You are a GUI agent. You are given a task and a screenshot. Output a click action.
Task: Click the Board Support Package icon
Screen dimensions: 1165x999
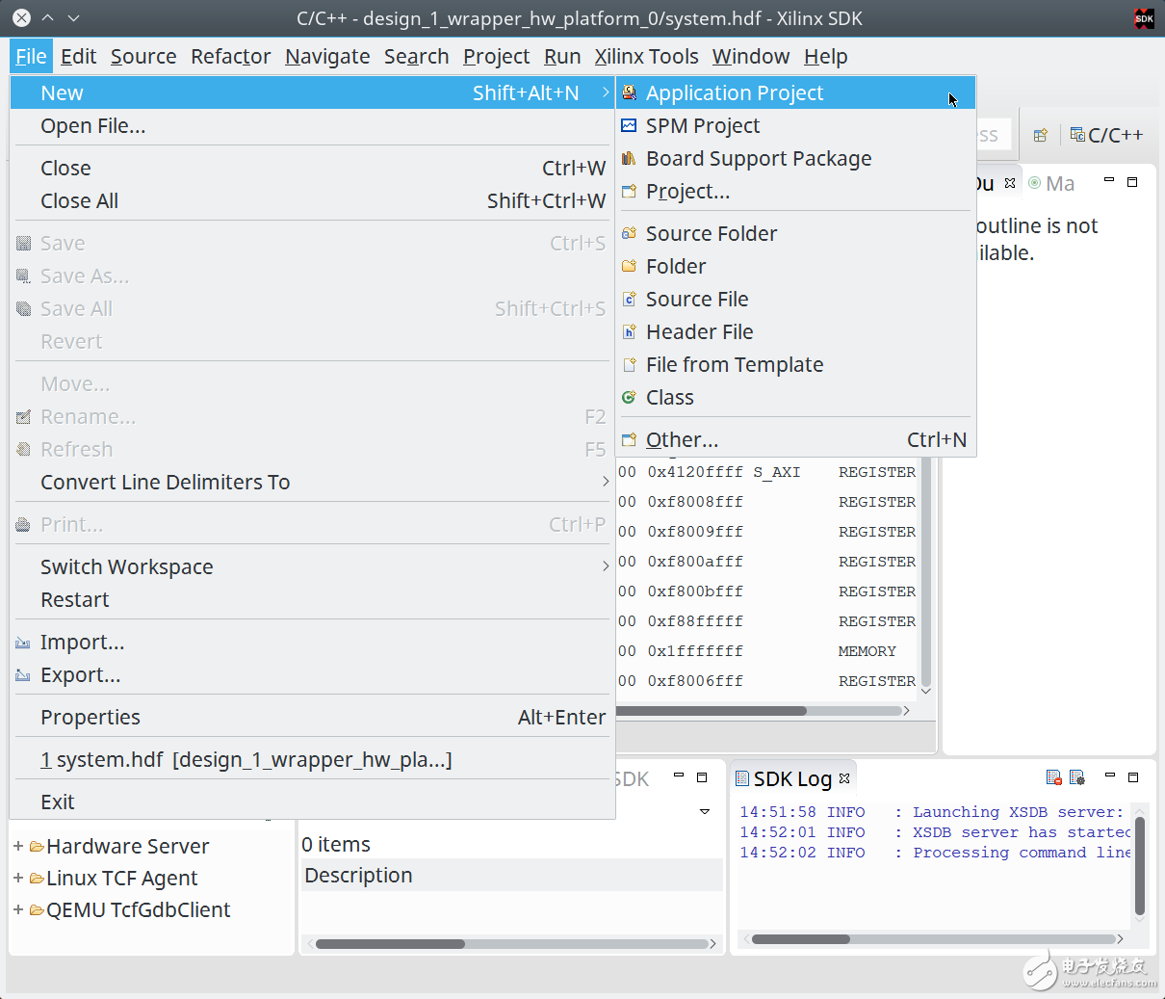pos(629,159)
